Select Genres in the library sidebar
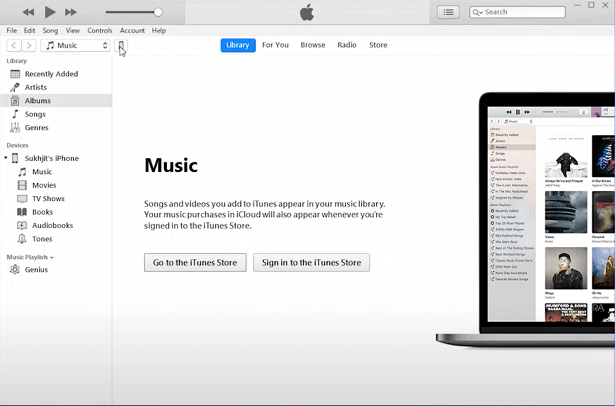Image resolution: width=615 pixels, height=406 pixels. tap(56, 128)
